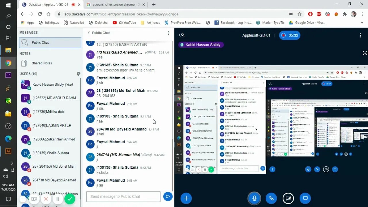Open a new browser tab
Image resolution: width=368 pixels, height=207 pixels.
click(x=154, y=5)
